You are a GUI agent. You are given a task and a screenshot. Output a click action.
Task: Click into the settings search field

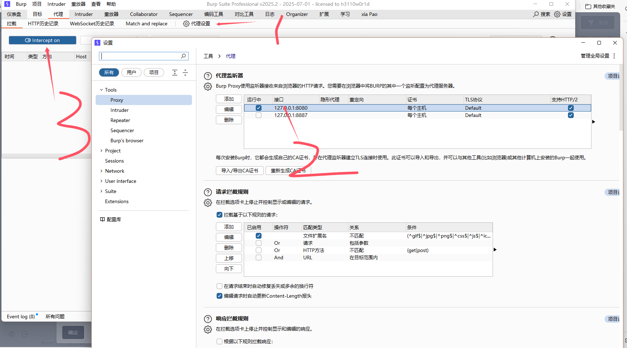point(139,56)
